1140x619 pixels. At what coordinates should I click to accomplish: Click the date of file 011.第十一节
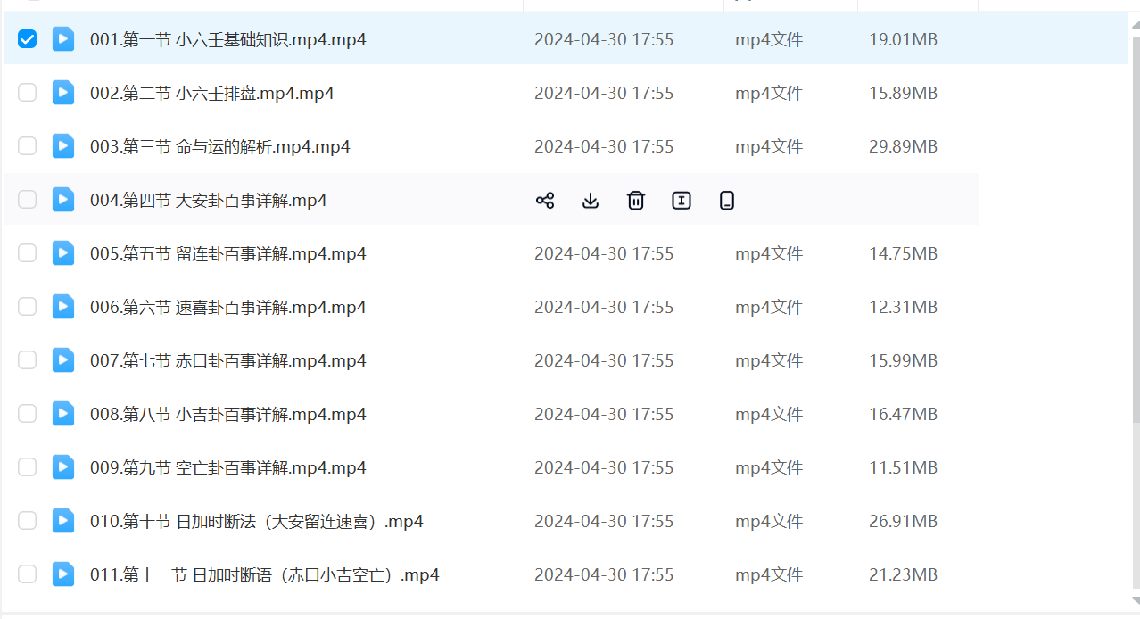(604, 575)
